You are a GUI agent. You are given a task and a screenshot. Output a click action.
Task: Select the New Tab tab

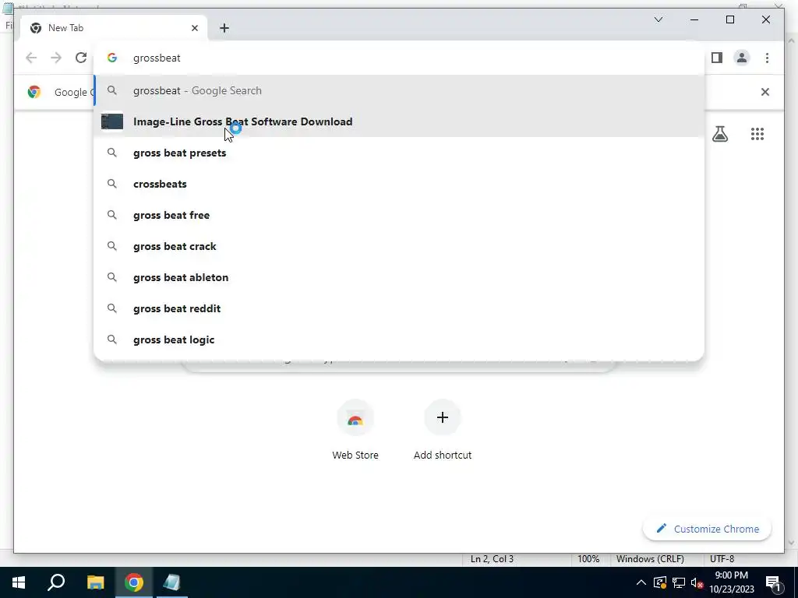pos(114,28)
